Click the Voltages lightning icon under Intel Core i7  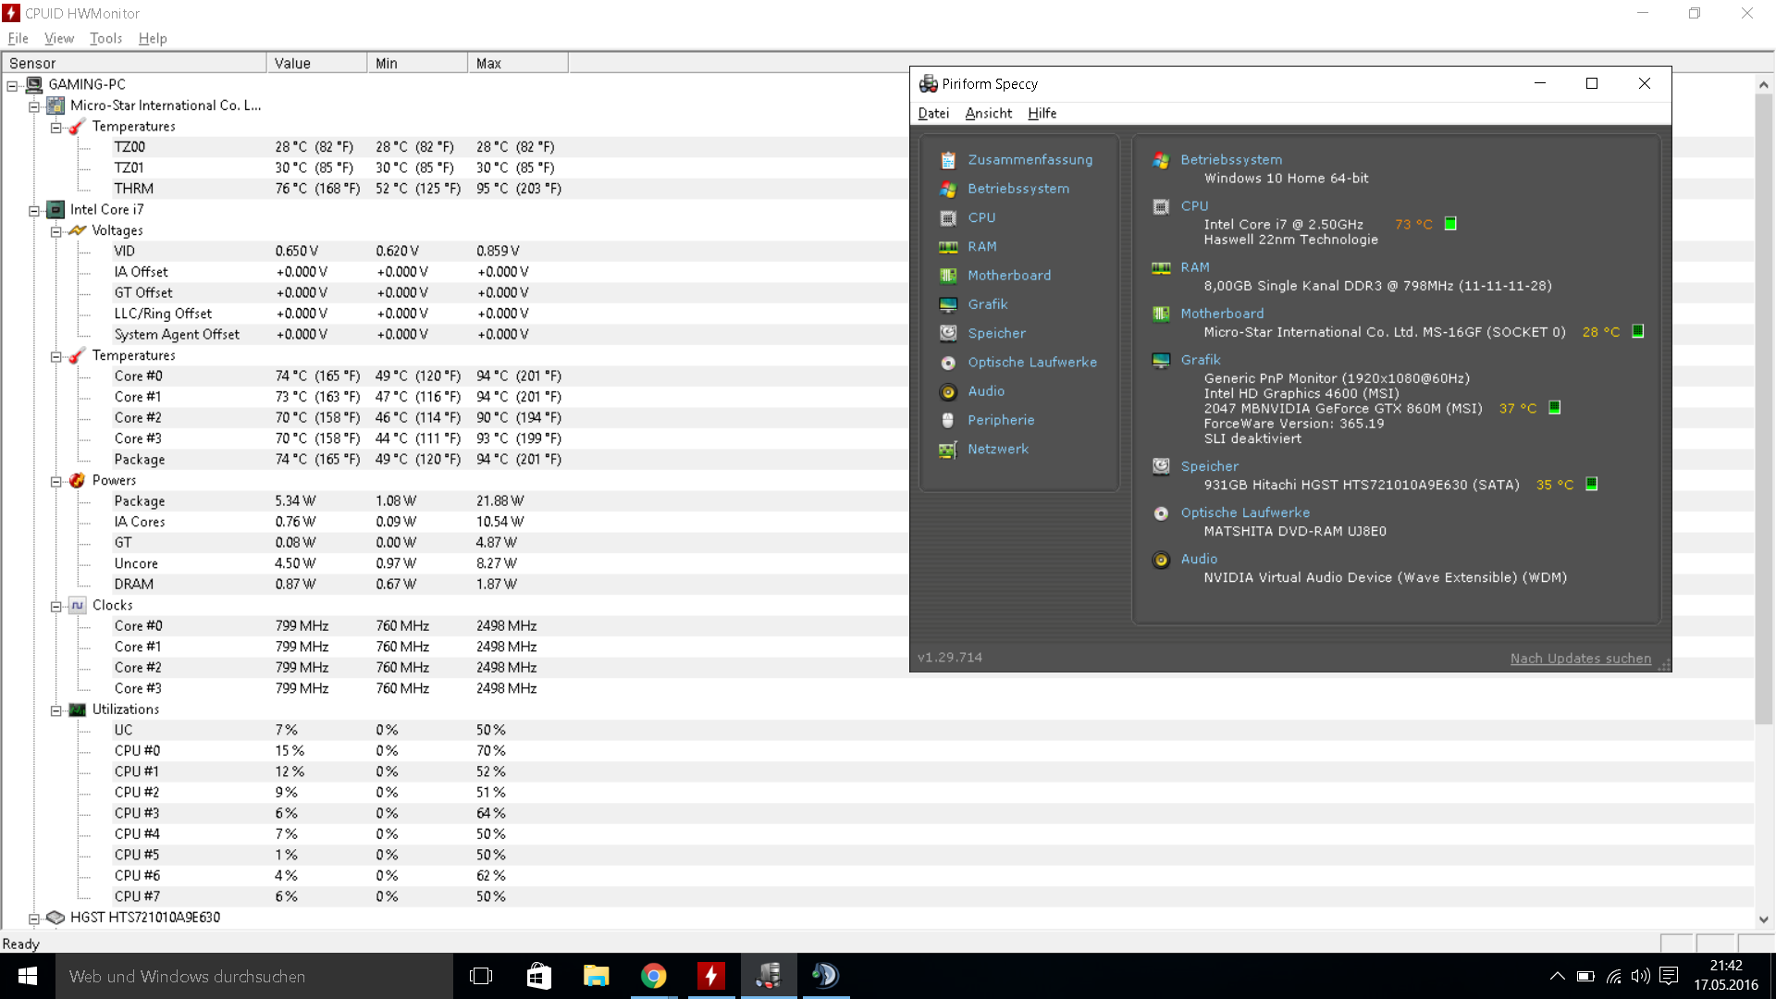(x=78, y=230)
